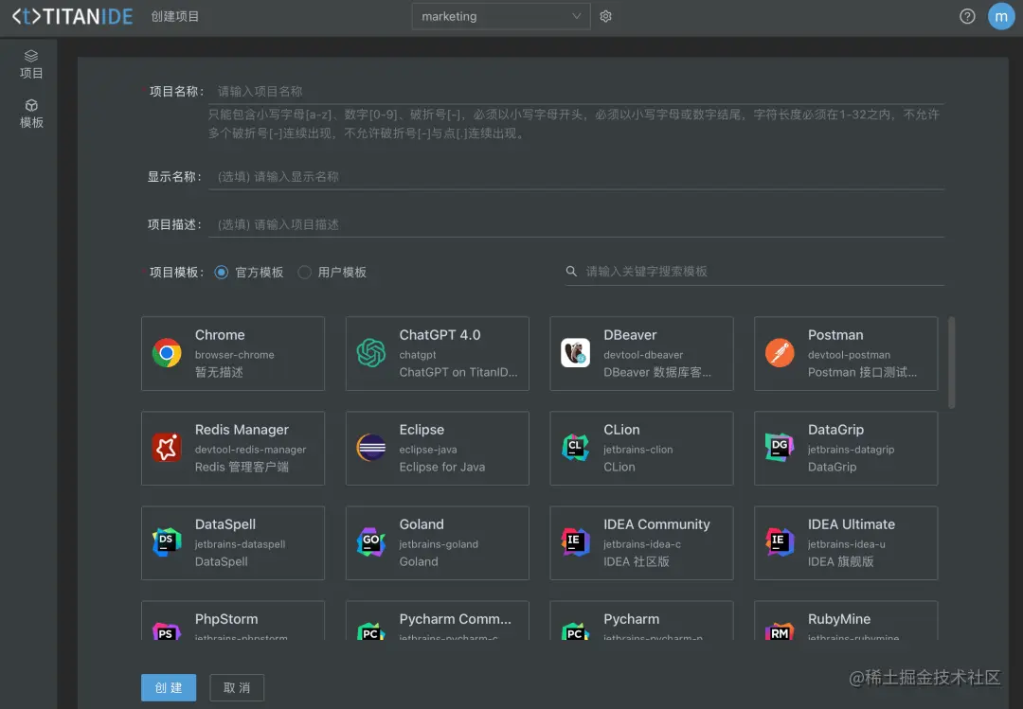This screenshot has height=709, width=1023.
Task: Click the "devtool-postman" text
Action: pyautogui.click(x=849, y=355)
